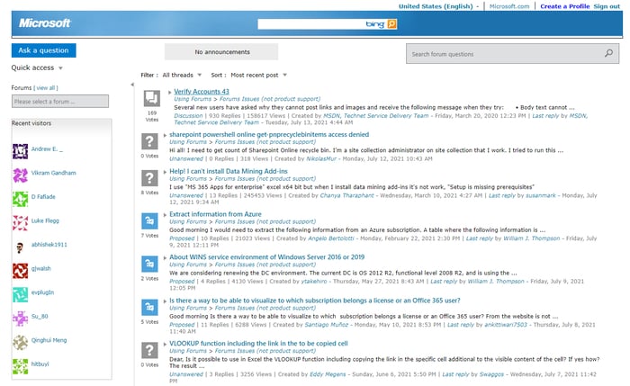Open author NikolasMur profile link

tap(321, 158)
